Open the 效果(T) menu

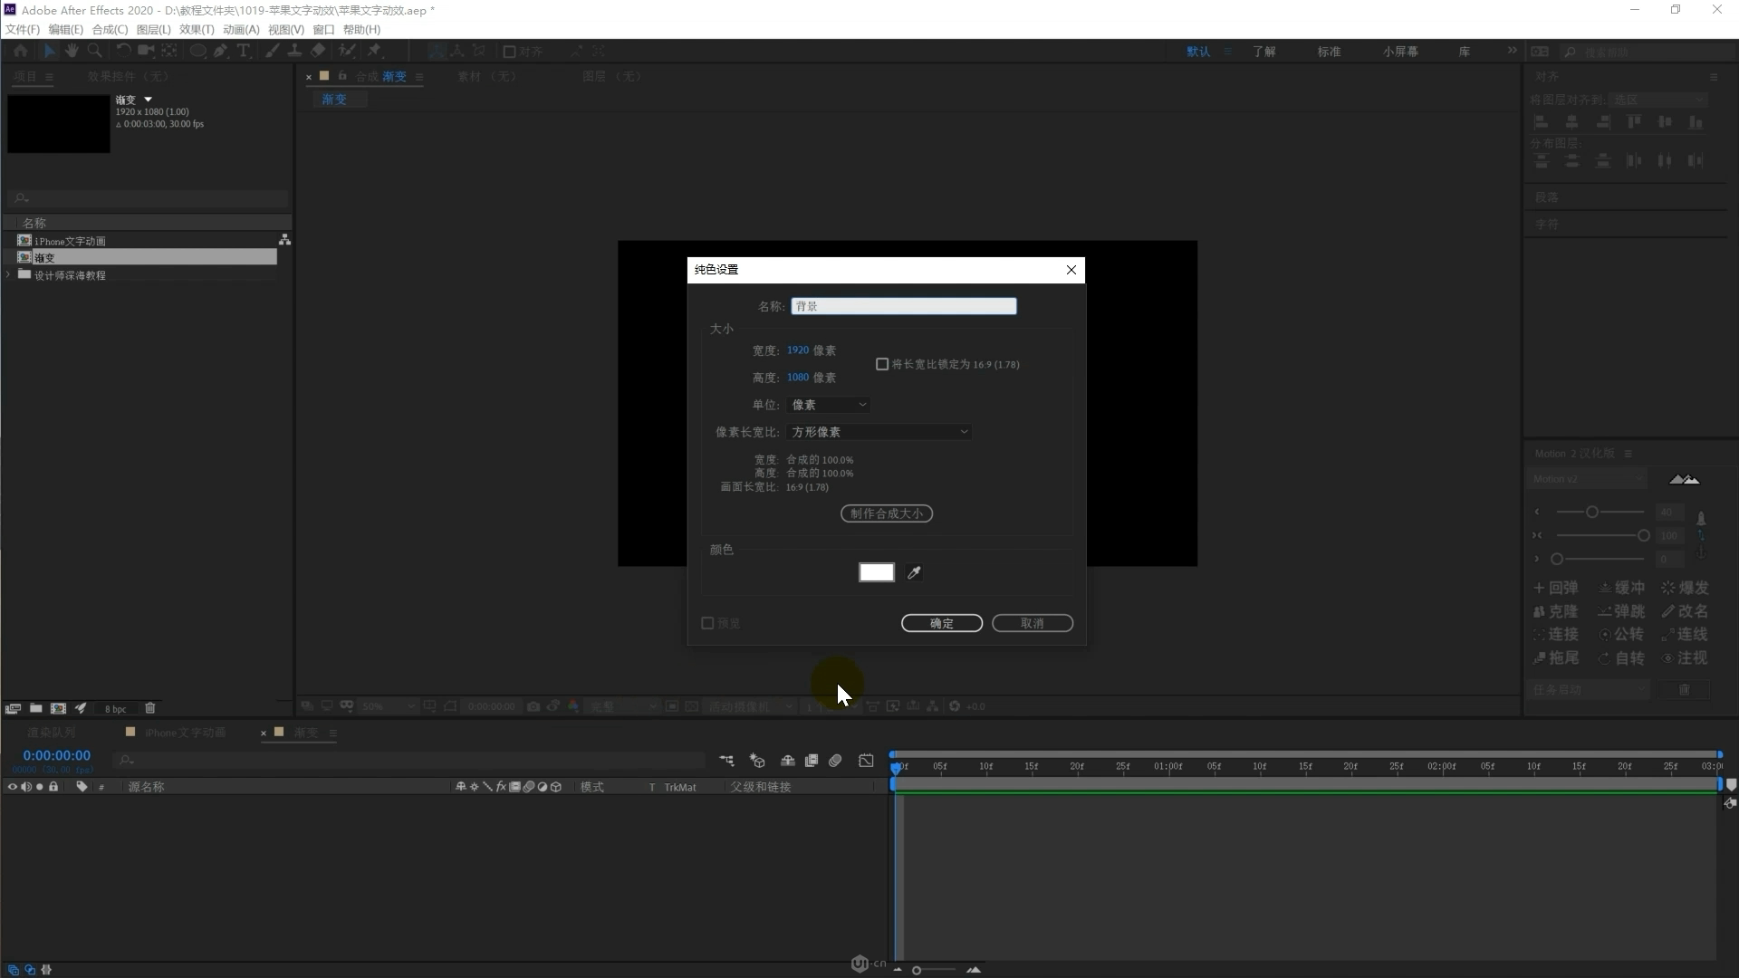pyautogui.click(x=197, y=29)
